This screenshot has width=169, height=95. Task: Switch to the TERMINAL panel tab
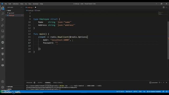[48, 83]
